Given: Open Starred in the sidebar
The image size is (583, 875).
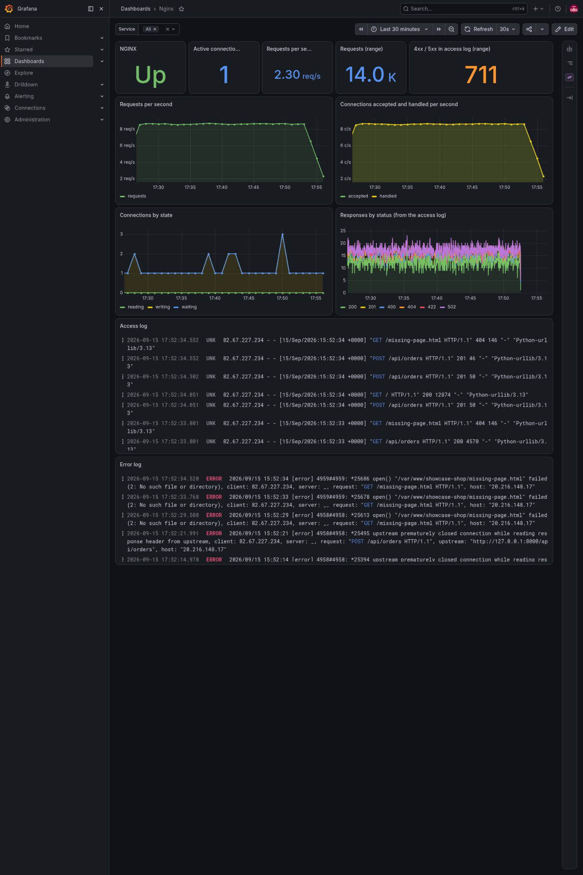Looking at the screenshot, I should pyautogui.click(x=23, y=50).
